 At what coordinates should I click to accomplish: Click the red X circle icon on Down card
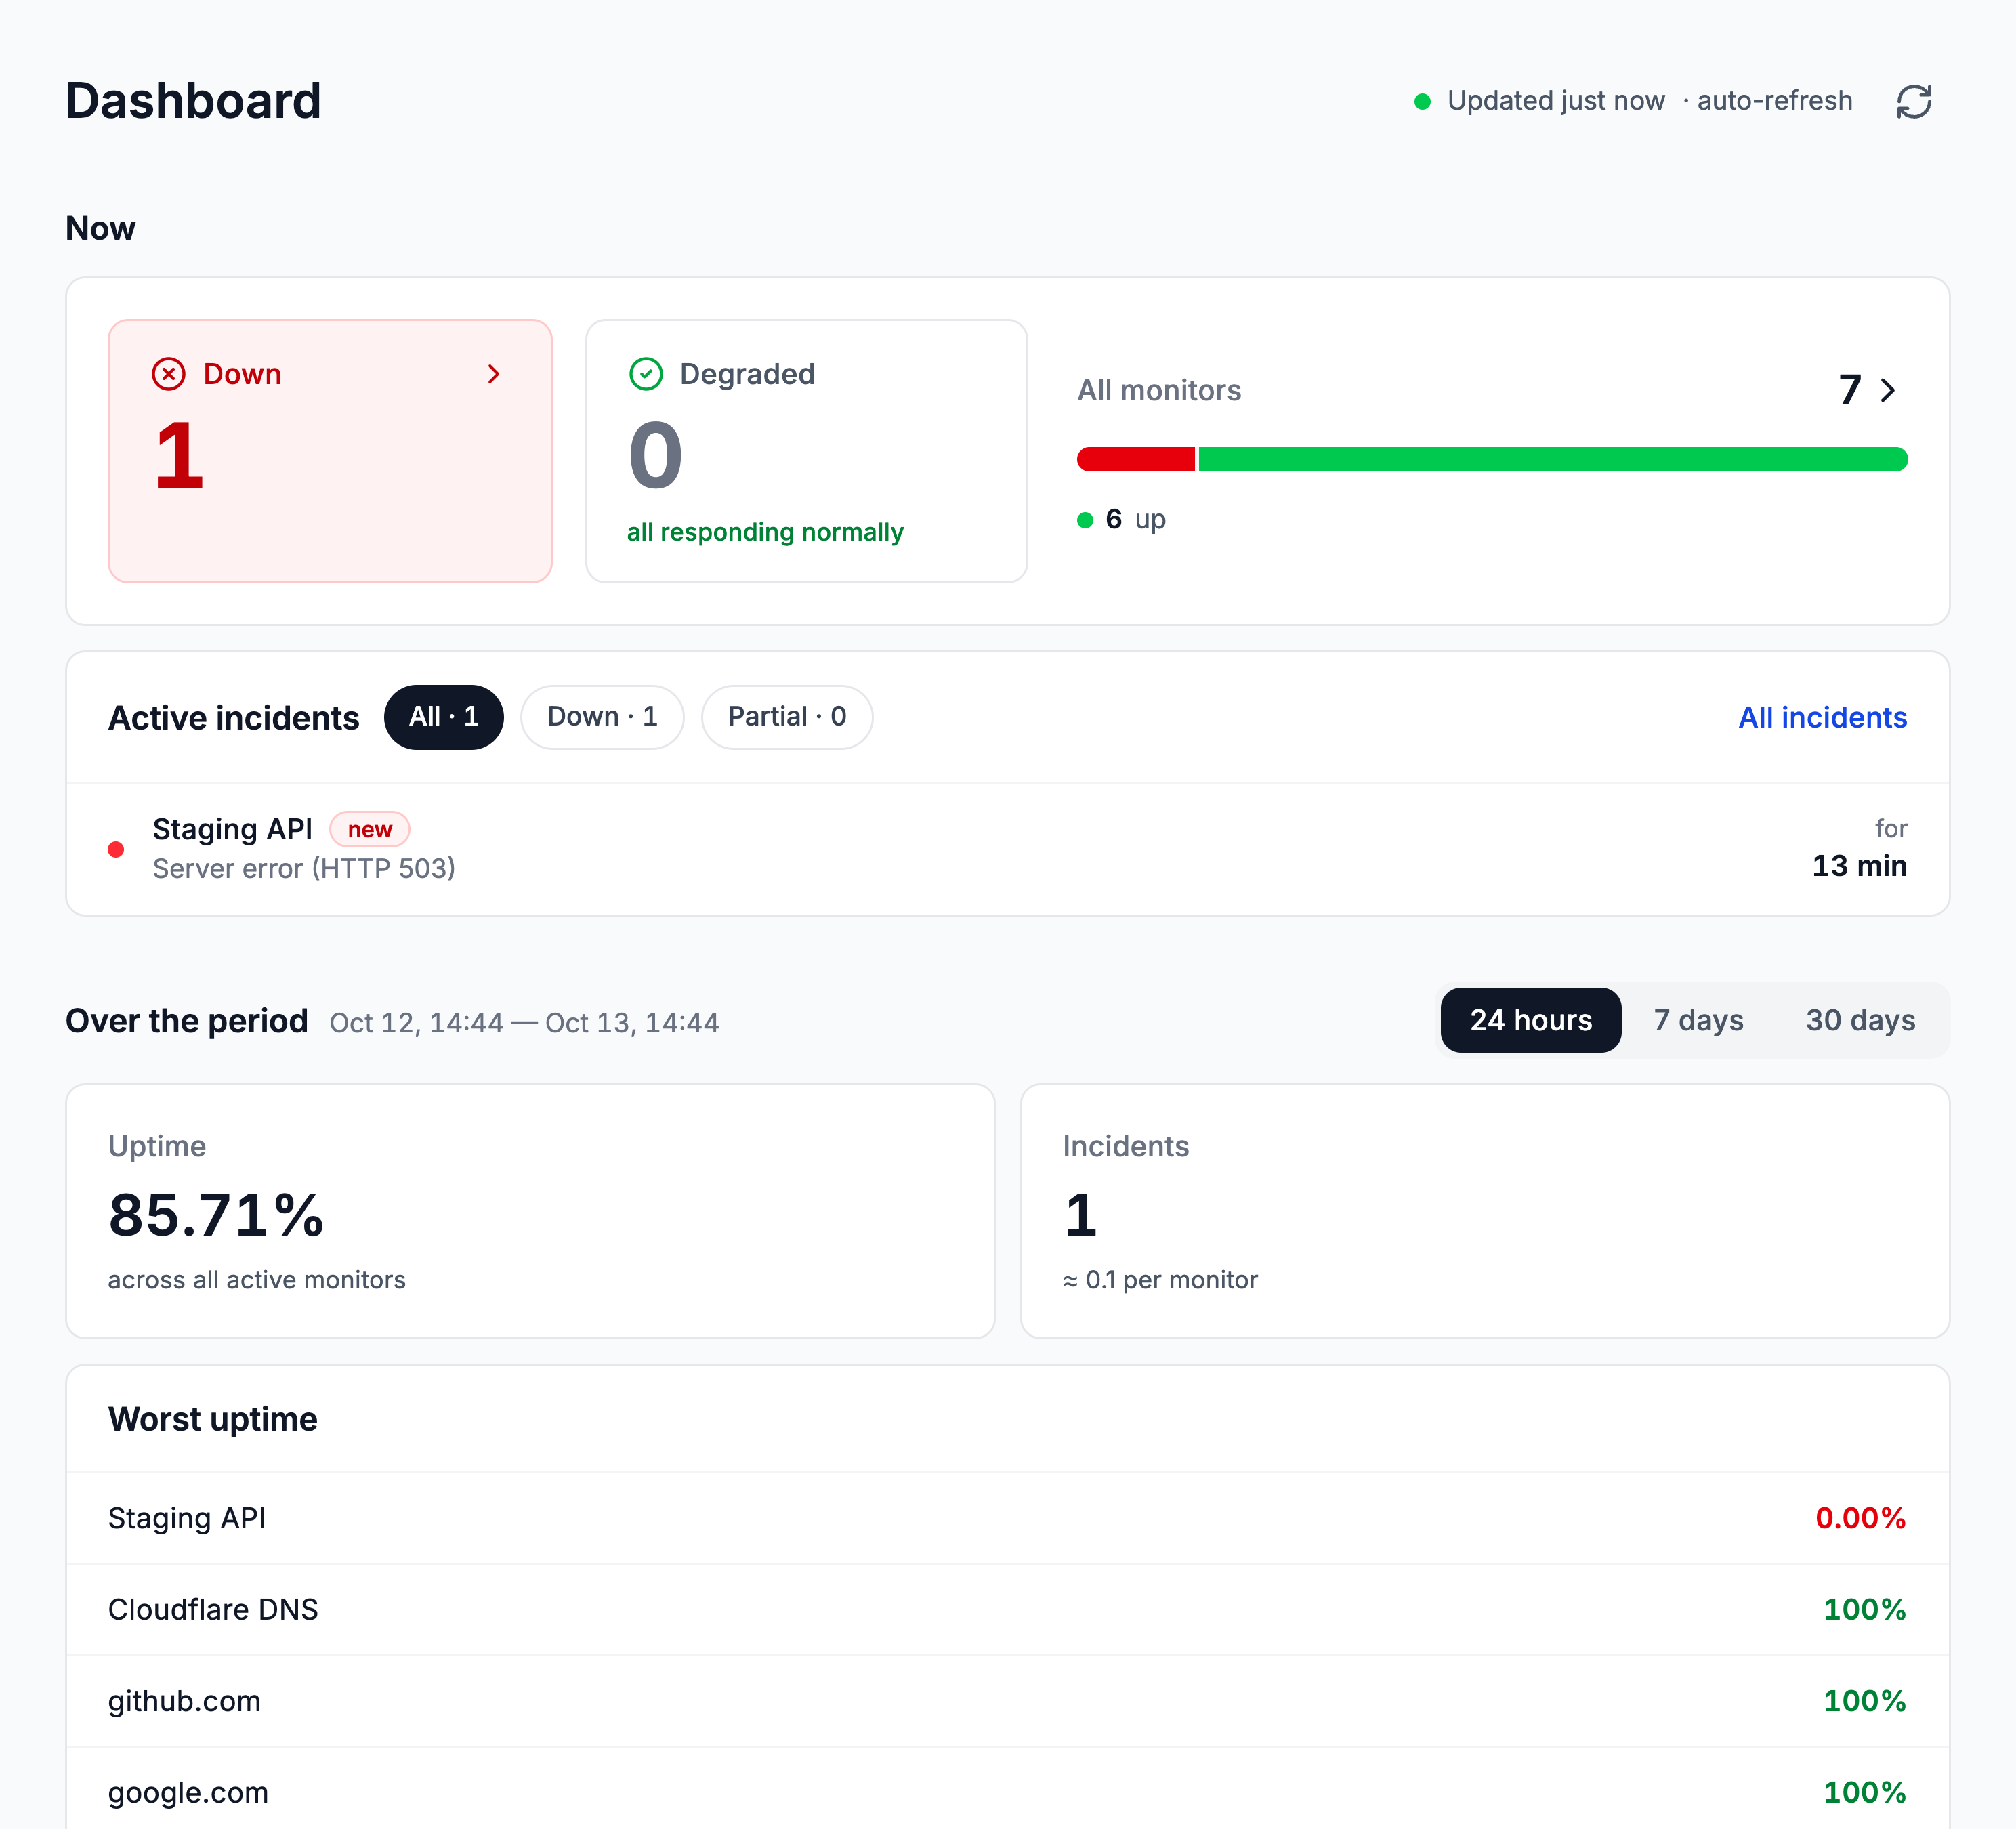coord(168,374)
